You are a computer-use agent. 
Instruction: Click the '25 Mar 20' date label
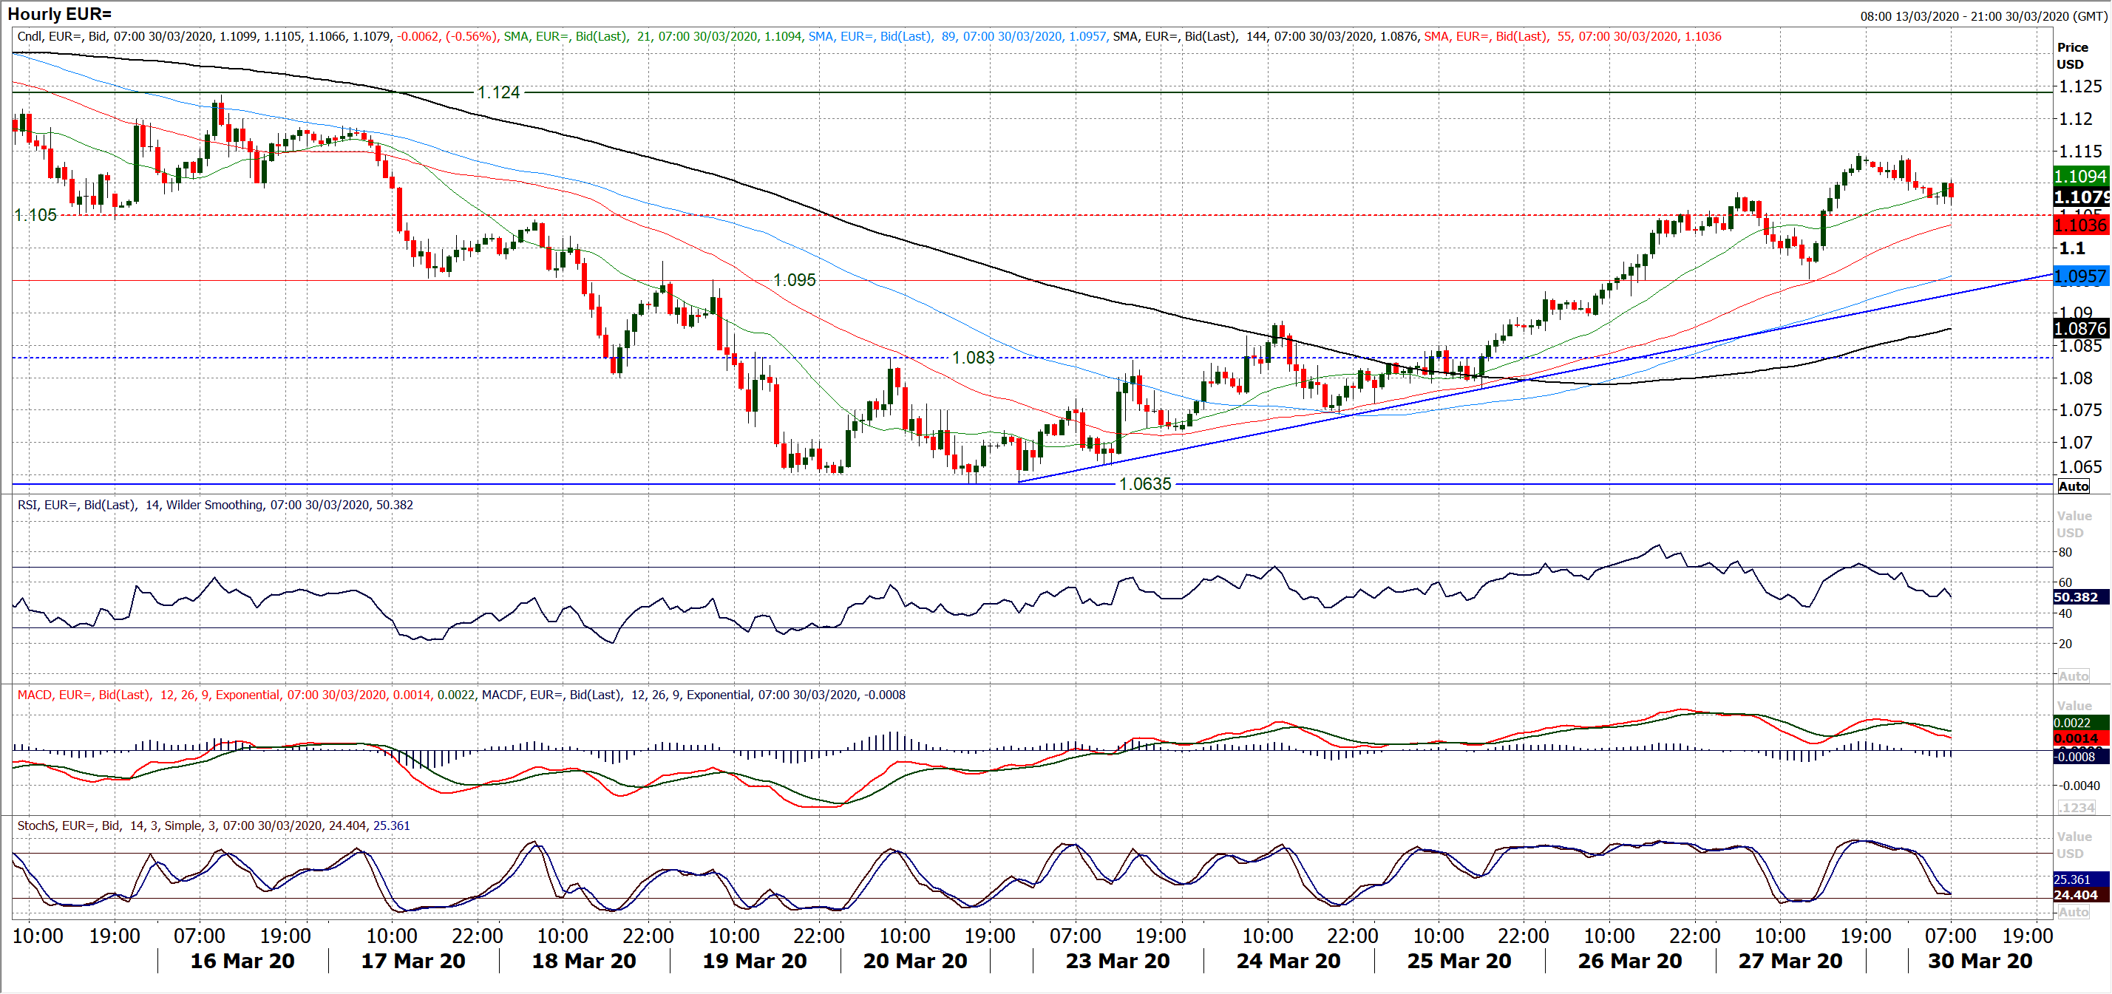(1459, 961)
